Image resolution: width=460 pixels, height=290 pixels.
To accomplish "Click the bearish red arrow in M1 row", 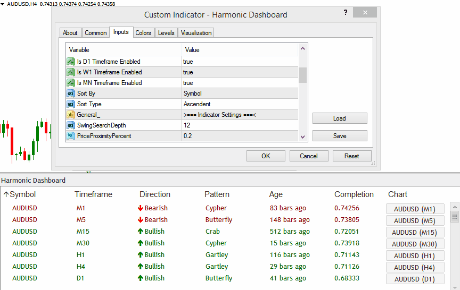I will tap(141, 208).
